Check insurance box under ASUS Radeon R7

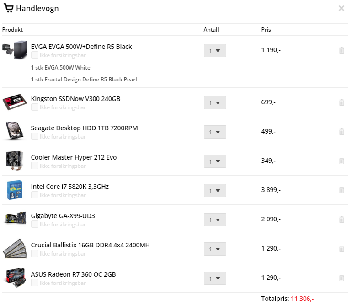click(x=35, y=283)
